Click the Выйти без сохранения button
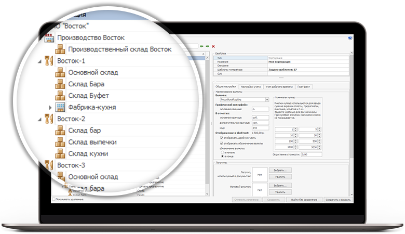Screen dimensions: 405x234 (304, 199)
